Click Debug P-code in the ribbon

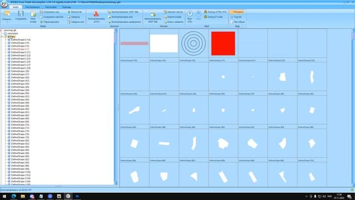pyautogui.click(x=213, y=17)
